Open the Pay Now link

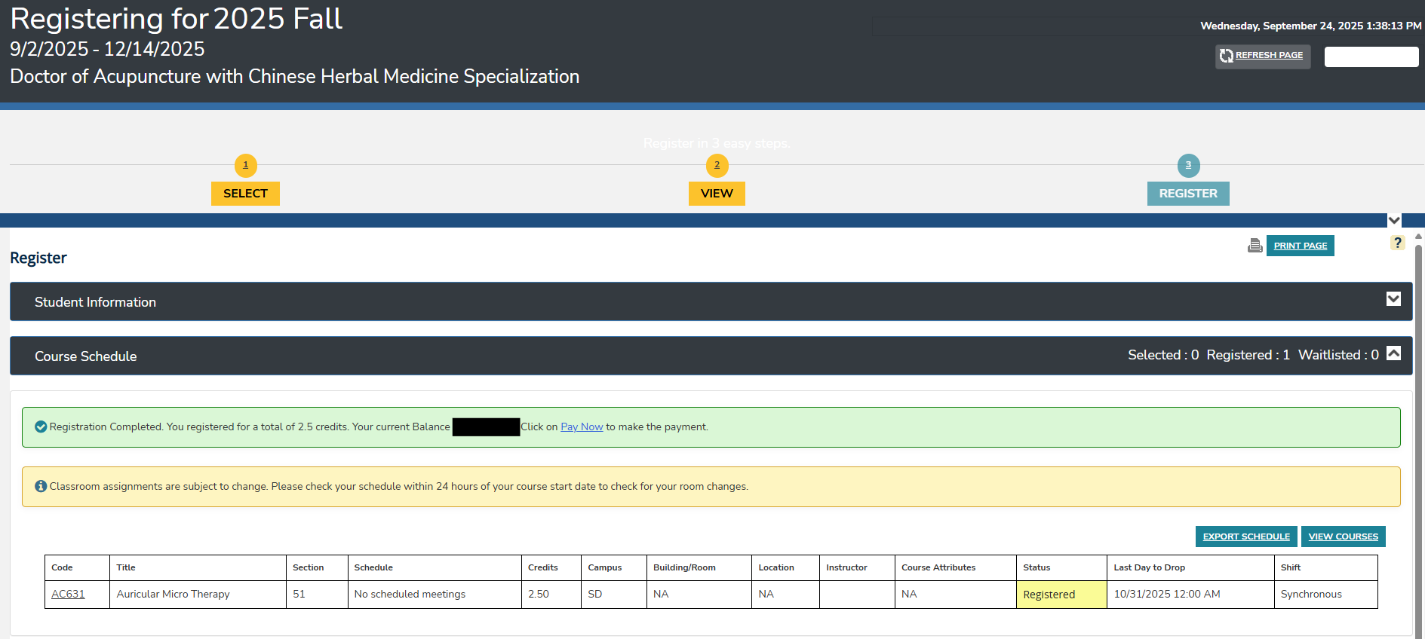[x=582, y=427]
